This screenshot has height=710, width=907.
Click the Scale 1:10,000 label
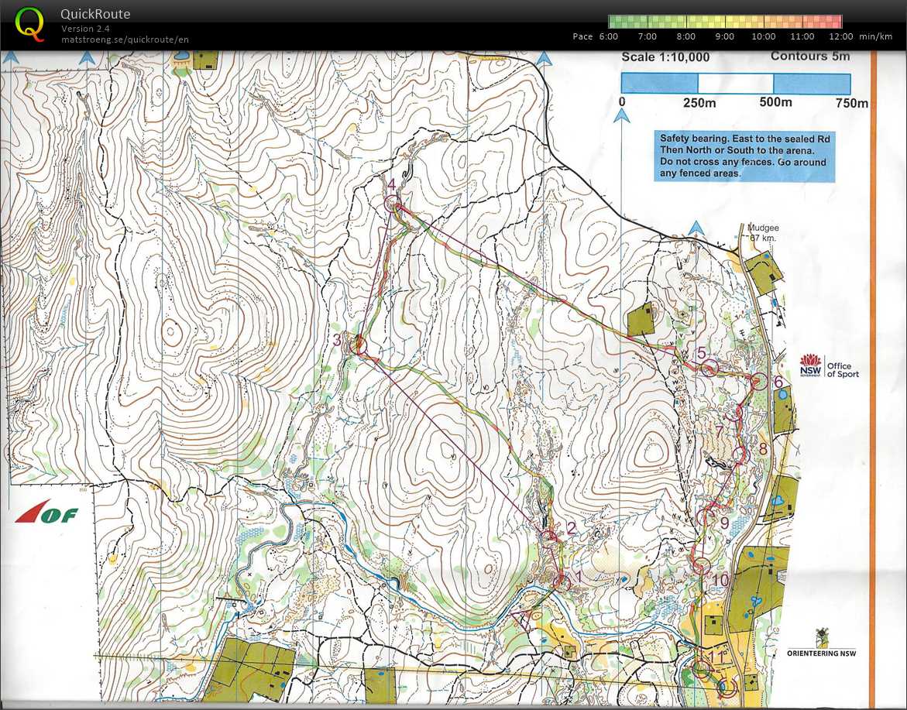click(x=665, y=57)
